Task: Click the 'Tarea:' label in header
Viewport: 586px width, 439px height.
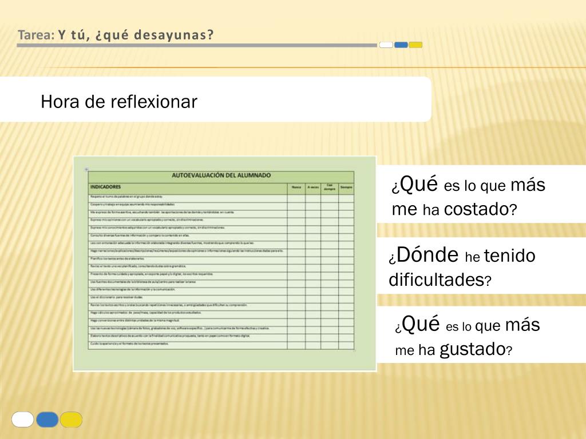Action: 36,35
